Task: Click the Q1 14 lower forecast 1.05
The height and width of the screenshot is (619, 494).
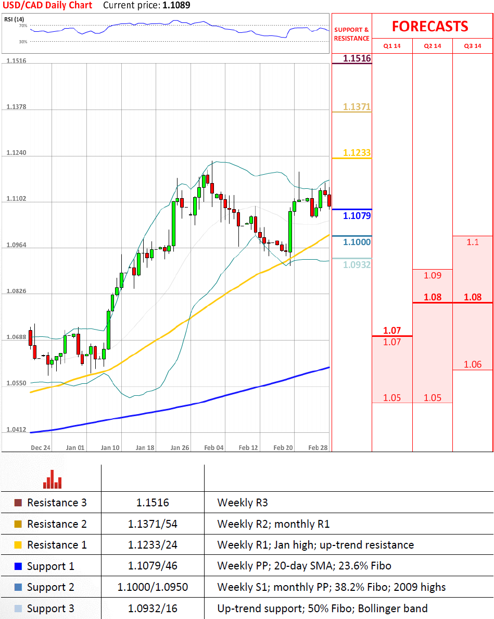Action: [392, 397]
